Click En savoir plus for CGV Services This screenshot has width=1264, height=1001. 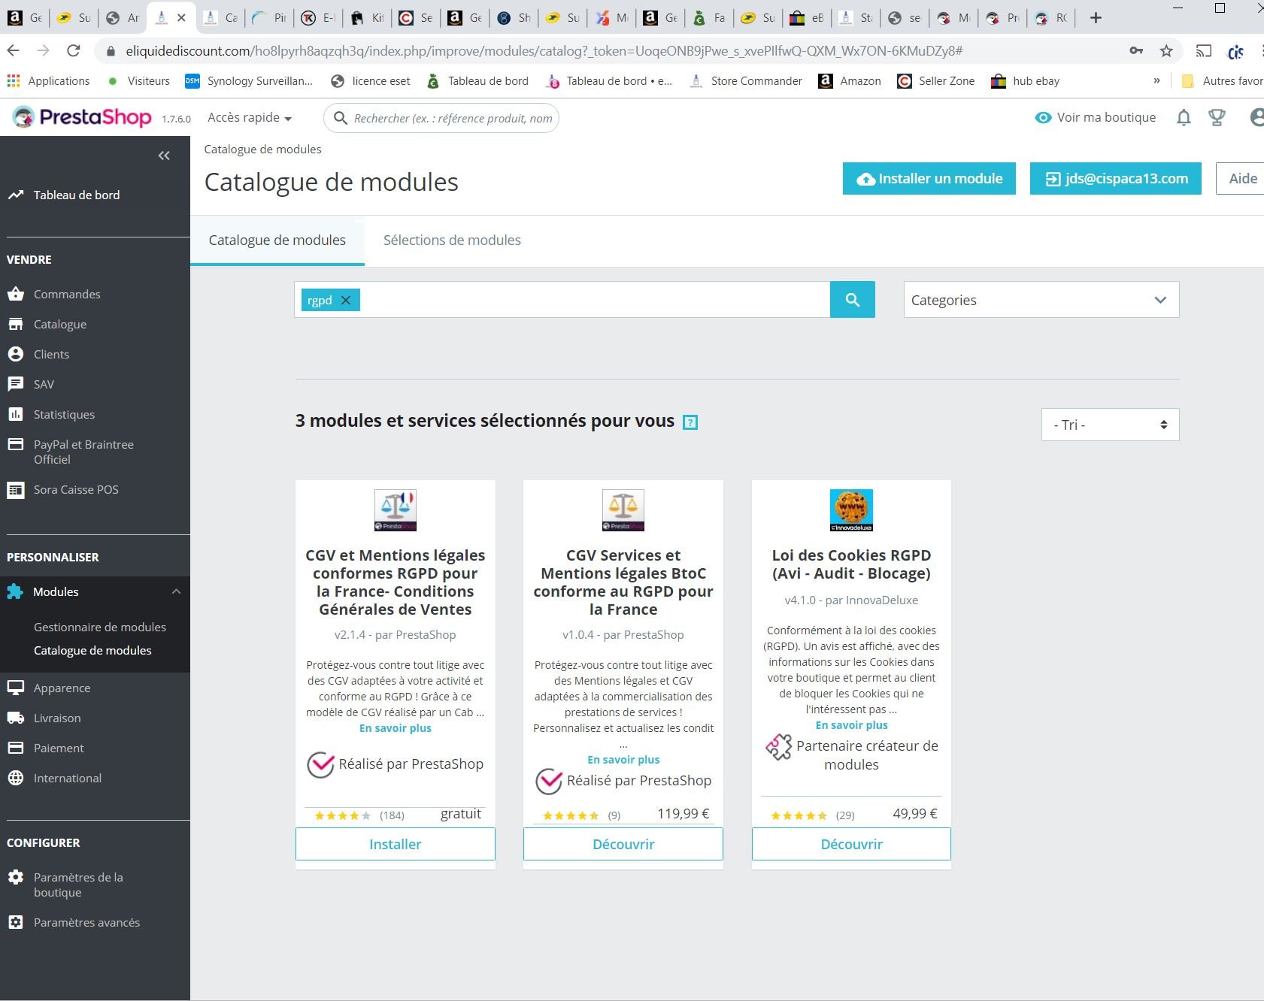[623, 760]
